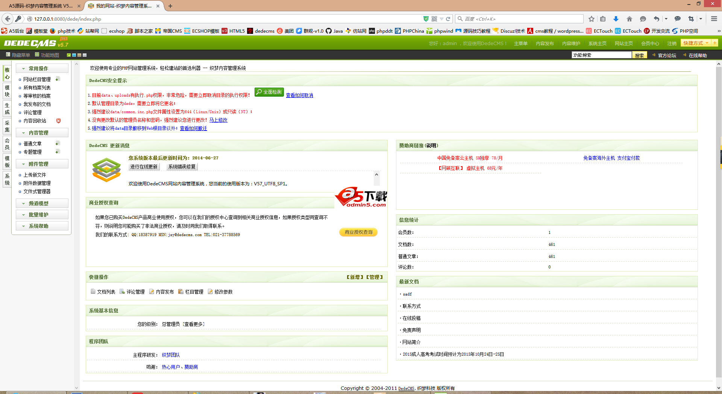Click 注销 to log out
Viewport: 722px width, 394px height.
672,44
